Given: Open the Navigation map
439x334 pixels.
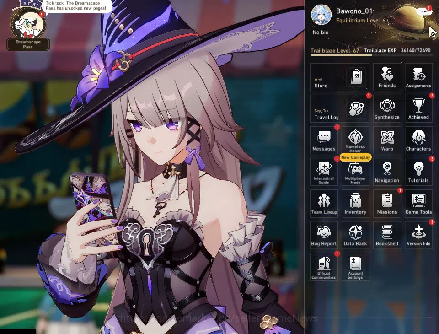Looking at the screenshot, I should tap(387, 172).
